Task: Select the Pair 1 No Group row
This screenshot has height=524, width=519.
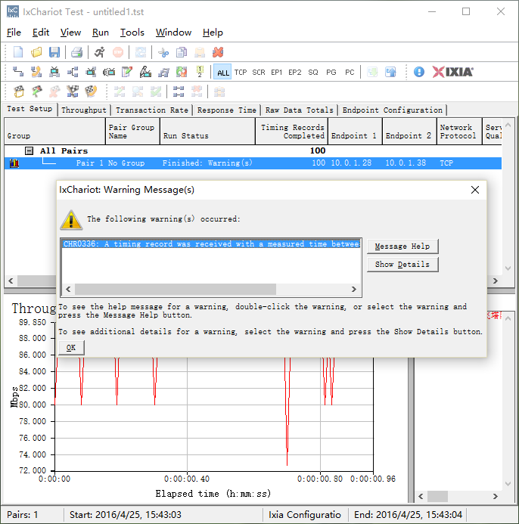Action: [253, 163]
